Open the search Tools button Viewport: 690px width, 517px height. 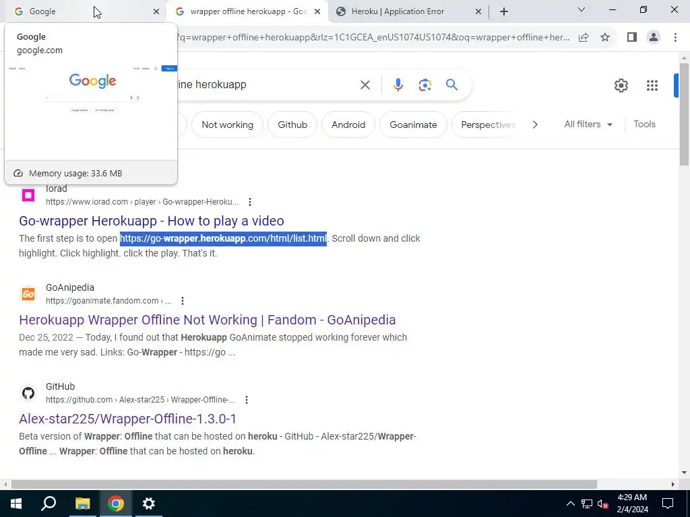click(644, 125)
